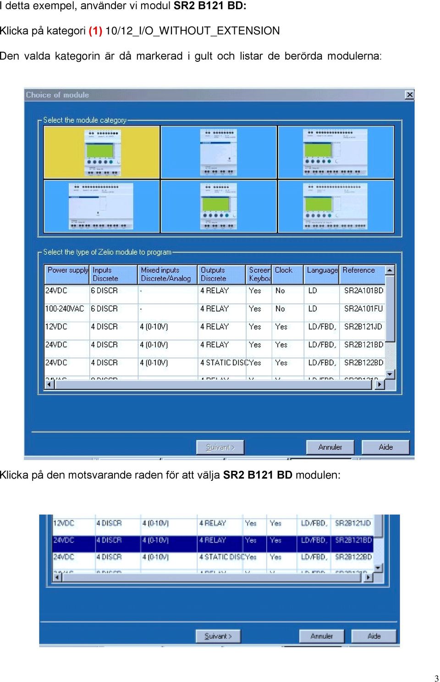This screenshot has width=440, height=682.
Task: Select SR2B121JD row in the upper dialog
Action: 214,327
